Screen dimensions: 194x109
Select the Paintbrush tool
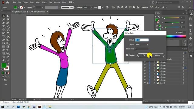[x=8, y=30]
